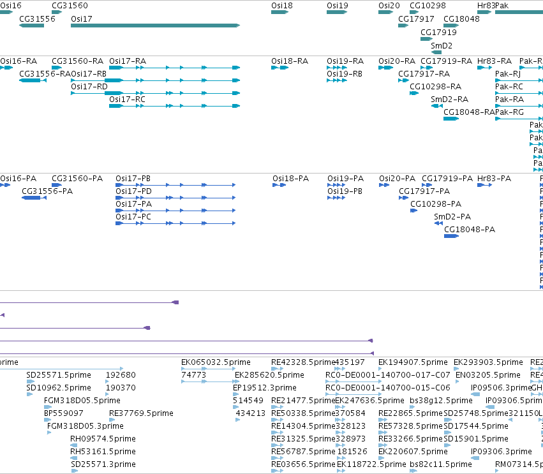Open the Osi17-RD transcript label

coord(89,87)
